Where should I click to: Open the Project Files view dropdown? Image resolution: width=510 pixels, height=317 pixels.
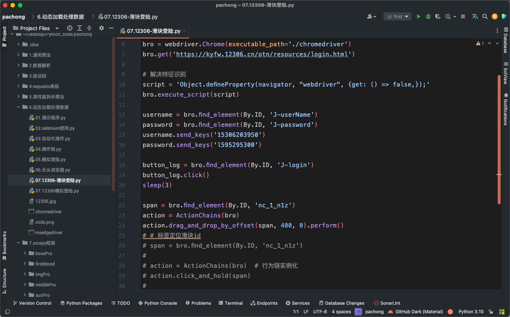[x=57, y=28]
